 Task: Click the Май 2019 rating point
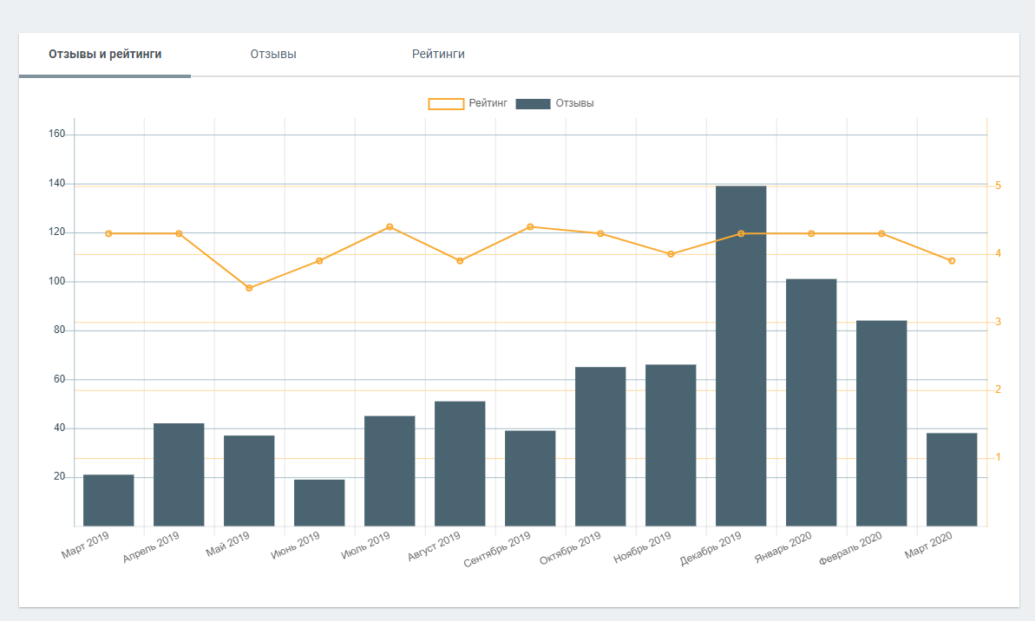tap(249, 288)
